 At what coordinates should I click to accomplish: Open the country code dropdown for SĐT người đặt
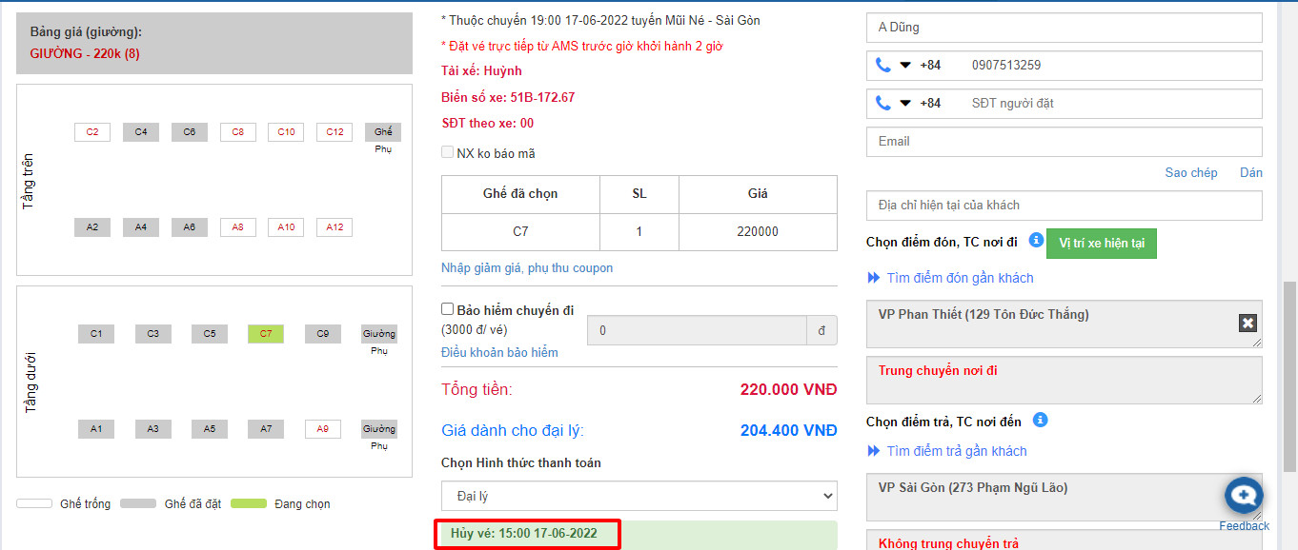coord(905,103)
